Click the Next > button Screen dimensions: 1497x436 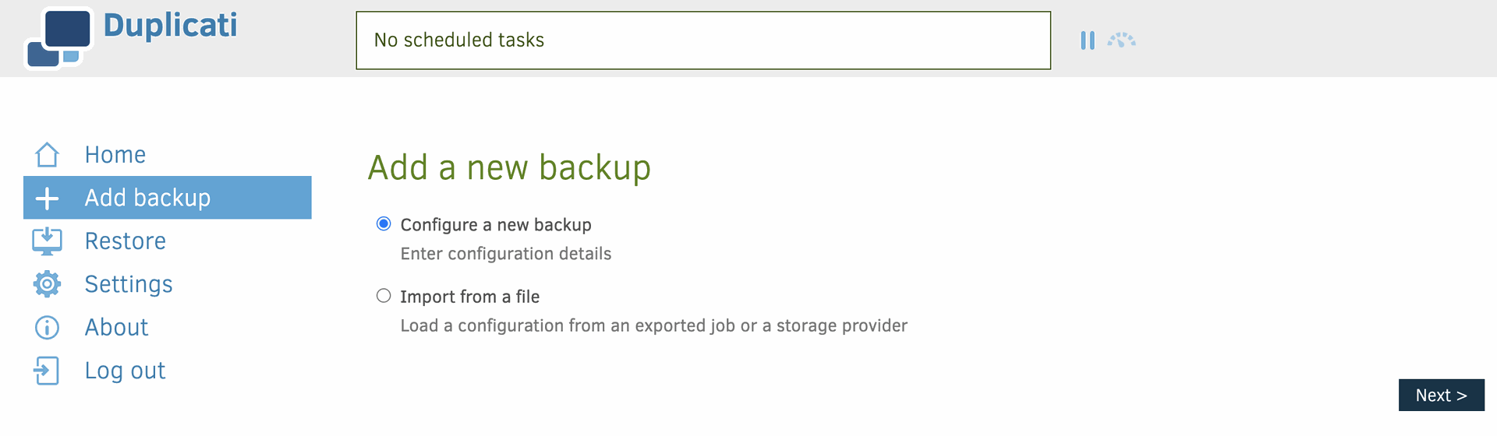click(1442, 395)
